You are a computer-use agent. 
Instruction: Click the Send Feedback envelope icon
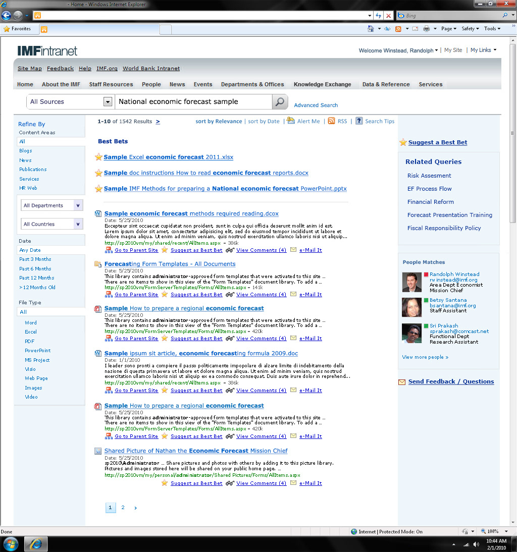(x=402, y=382)
